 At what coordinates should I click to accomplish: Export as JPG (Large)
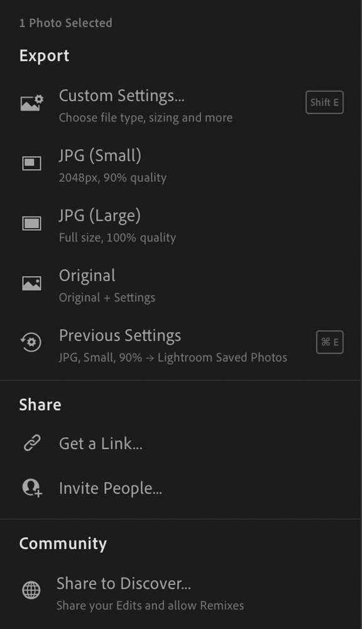[x=181, y=225]
